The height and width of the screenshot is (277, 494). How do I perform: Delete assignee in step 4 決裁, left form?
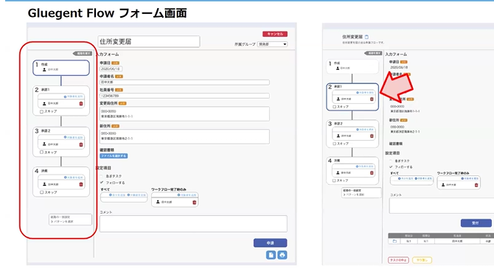click(x=81, y=184)
